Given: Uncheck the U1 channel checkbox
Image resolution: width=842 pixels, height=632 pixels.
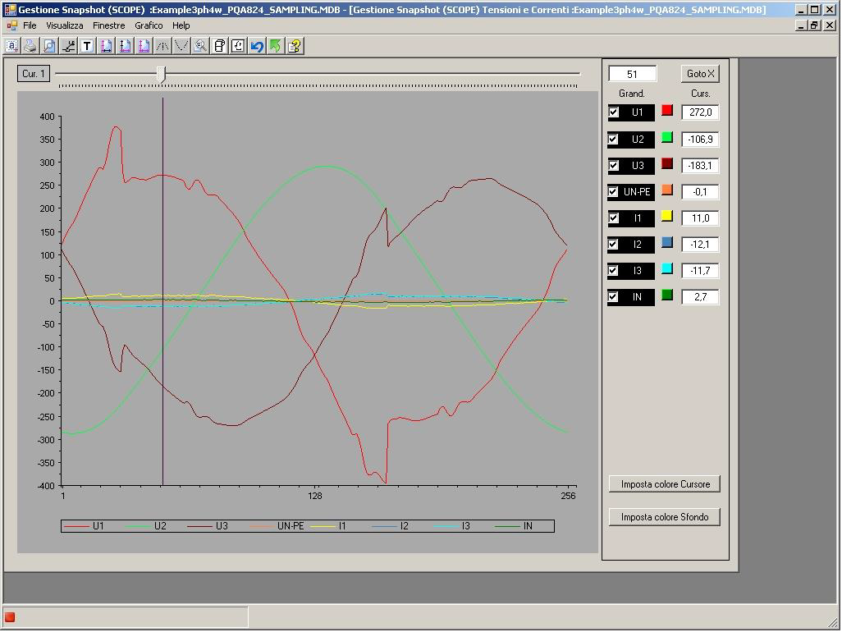Looking at the screenshot, I should [x=614, y=112].
